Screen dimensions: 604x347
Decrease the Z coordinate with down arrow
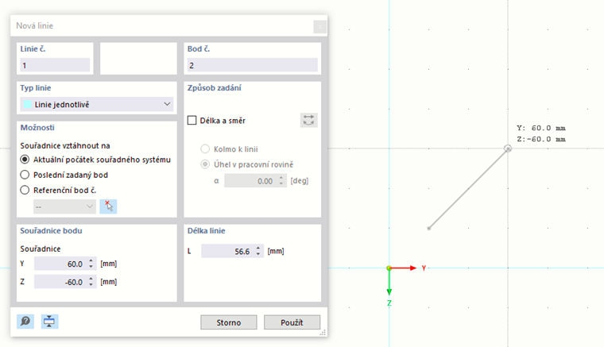pyautogui.click(x=91, y=284)
